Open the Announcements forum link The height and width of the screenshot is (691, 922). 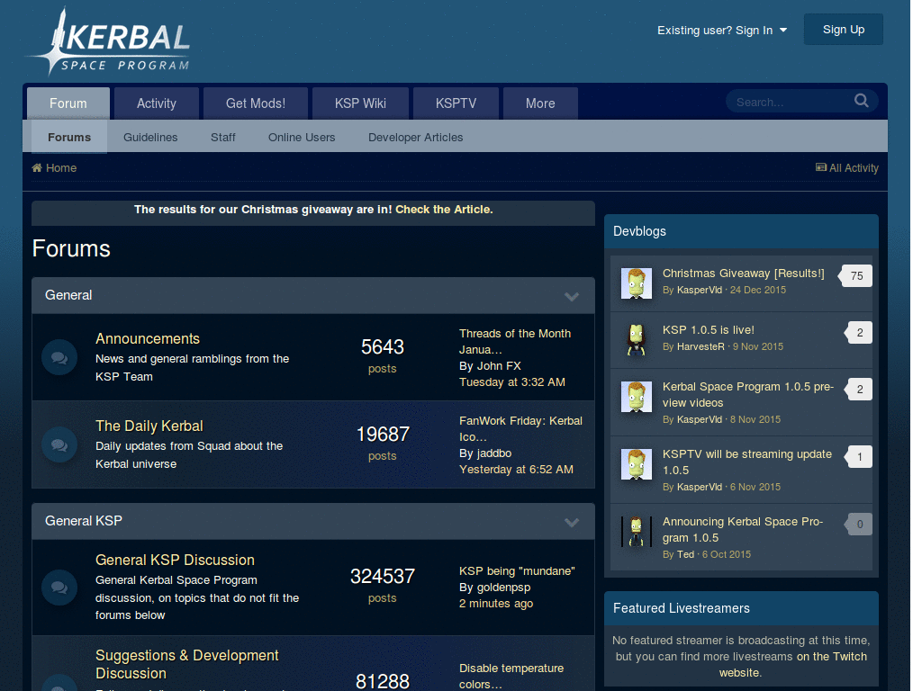tap(148, 338)
